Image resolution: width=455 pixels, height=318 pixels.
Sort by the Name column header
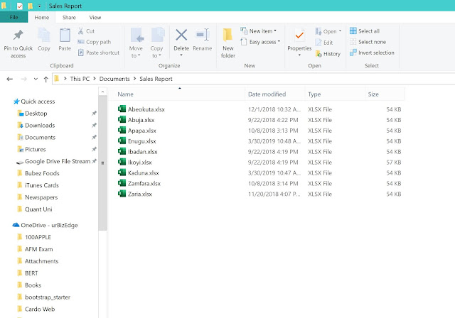pyautogui.click(x=125, y=94)
